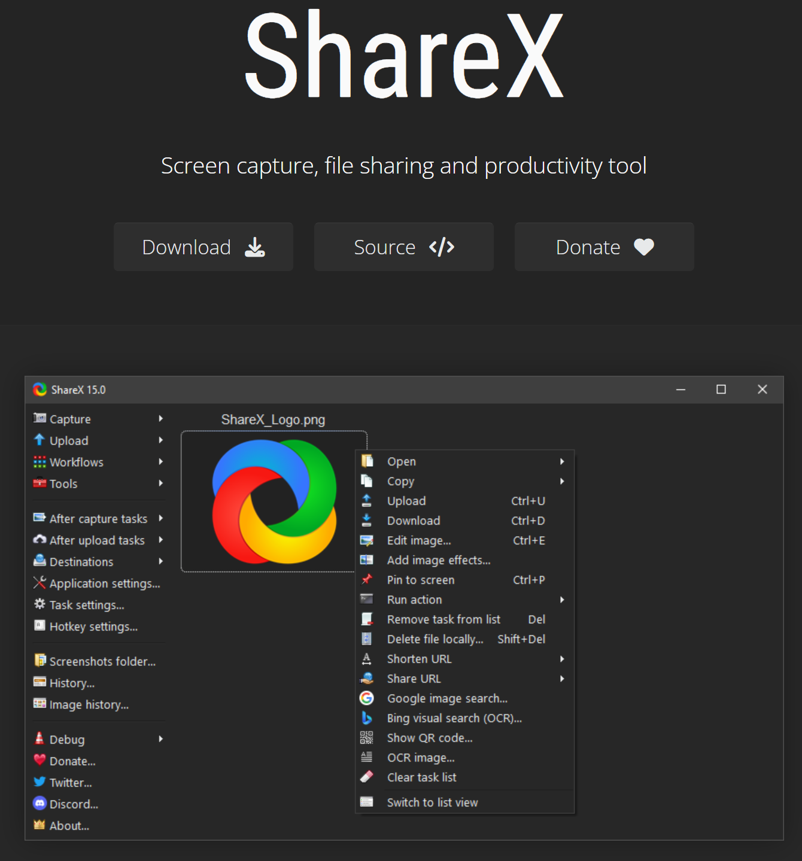Click the Debug traffic cone icon
The height and width of the screenshot is (861, 802).
40,738
